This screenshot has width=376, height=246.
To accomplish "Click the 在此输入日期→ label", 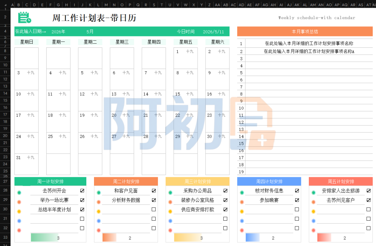I will click(30, 32).
